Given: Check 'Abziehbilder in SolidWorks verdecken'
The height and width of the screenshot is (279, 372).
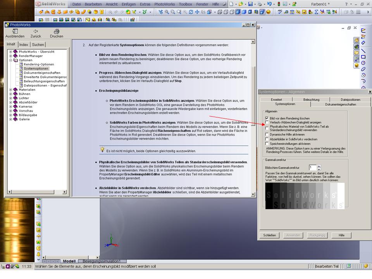Looking at the screenshot, I should click(x=267, y=139).
